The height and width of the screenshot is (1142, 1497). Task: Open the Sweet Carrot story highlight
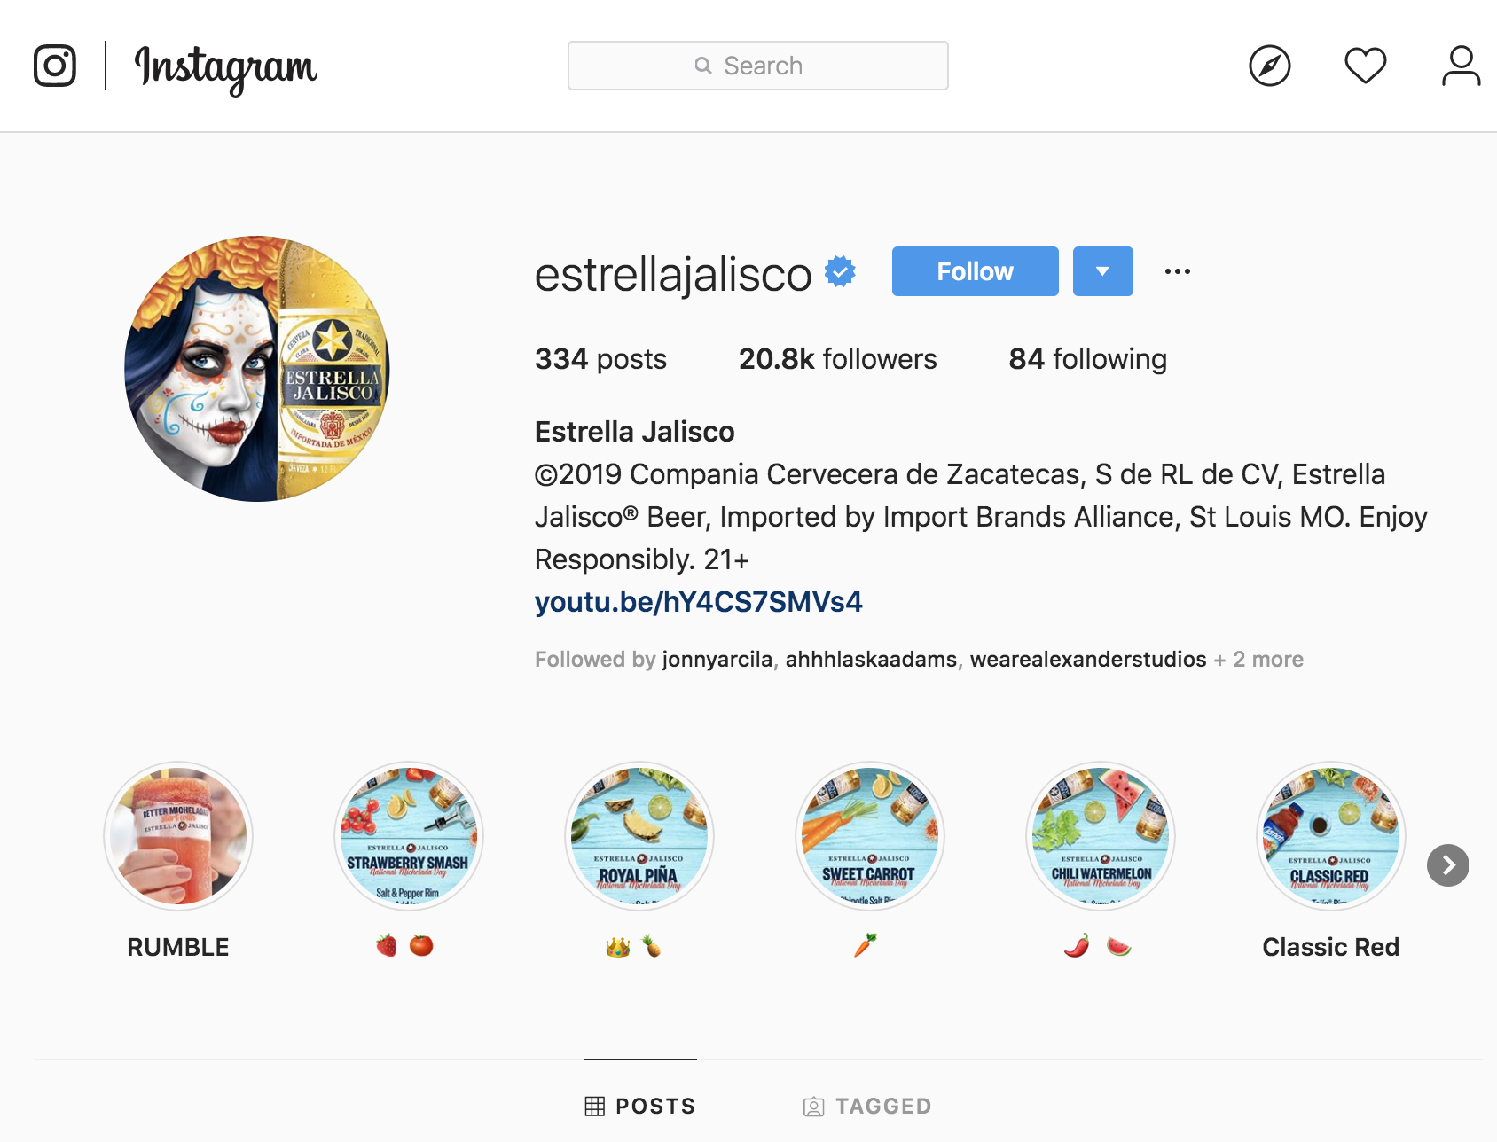coord(869,836)
